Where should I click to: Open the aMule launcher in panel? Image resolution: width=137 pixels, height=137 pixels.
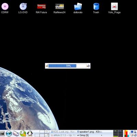point(16,134)
